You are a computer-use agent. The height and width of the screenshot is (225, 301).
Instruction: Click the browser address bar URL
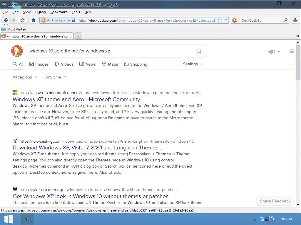tap(147, 20)
